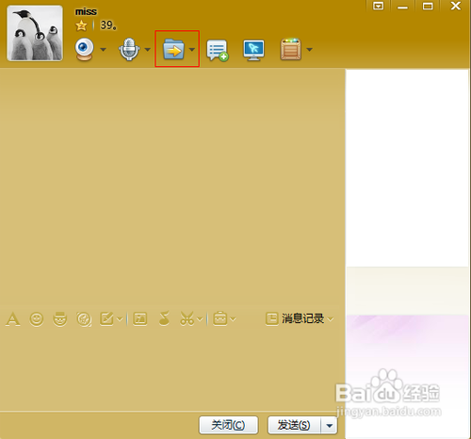Click the send file folder icon
471x439 pixels.
[173, 49]
